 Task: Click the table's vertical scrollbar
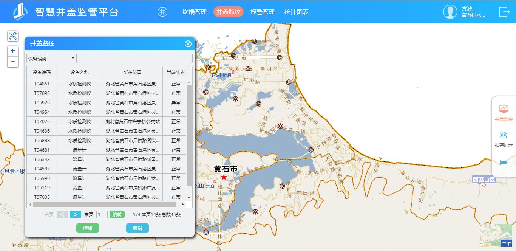pos(189,136)
